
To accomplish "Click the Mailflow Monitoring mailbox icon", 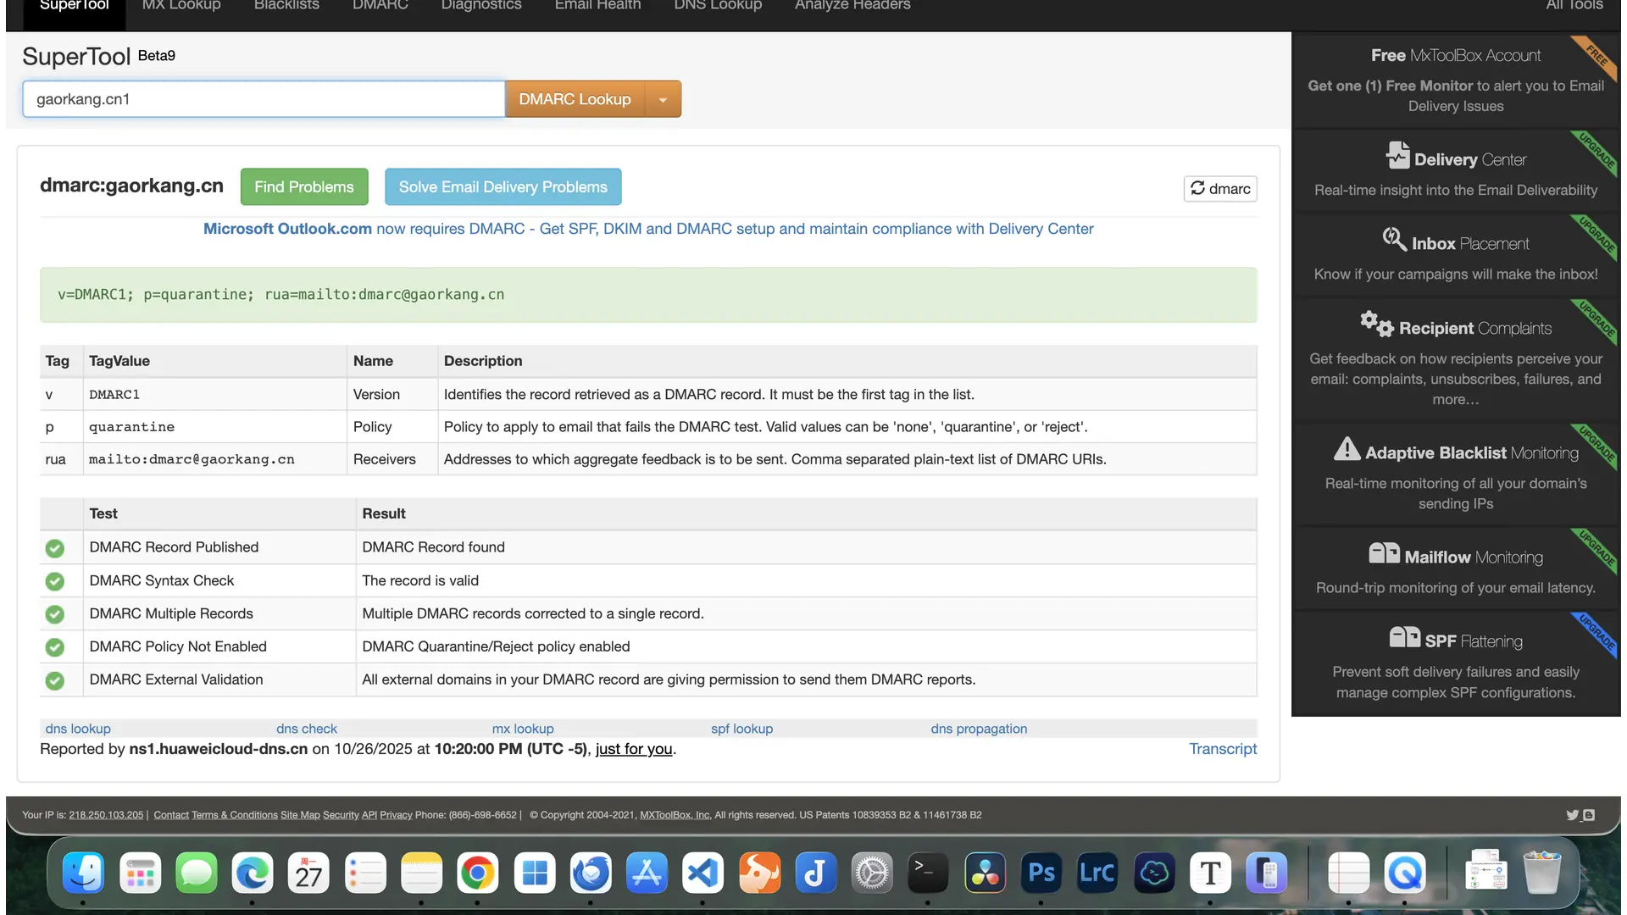I will tap(1384, 554).
